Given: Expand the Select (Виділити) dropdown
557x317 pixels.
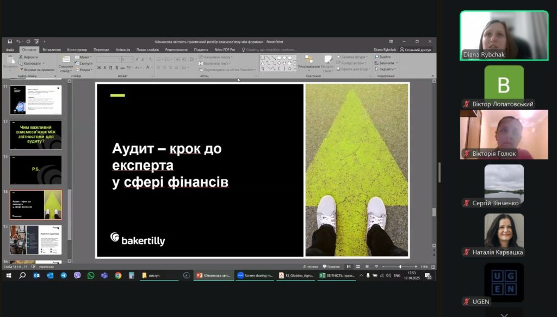Looking at the screenshot, I should [x=387, y=69].
